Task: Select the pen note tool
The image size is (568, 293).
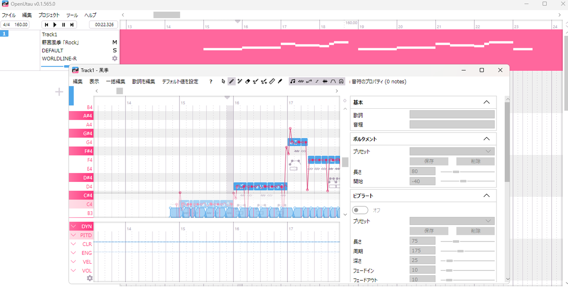Action: tap(231, 82)
